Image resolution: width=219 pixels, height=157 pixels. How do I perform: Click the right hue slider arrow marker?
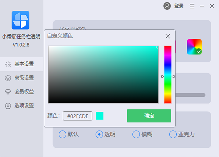click(173, 77)
